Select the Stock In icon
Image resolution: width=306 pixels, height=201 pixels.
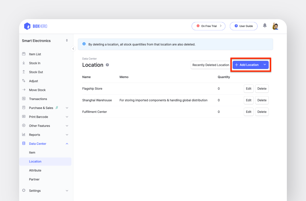(x=24, y=63)
